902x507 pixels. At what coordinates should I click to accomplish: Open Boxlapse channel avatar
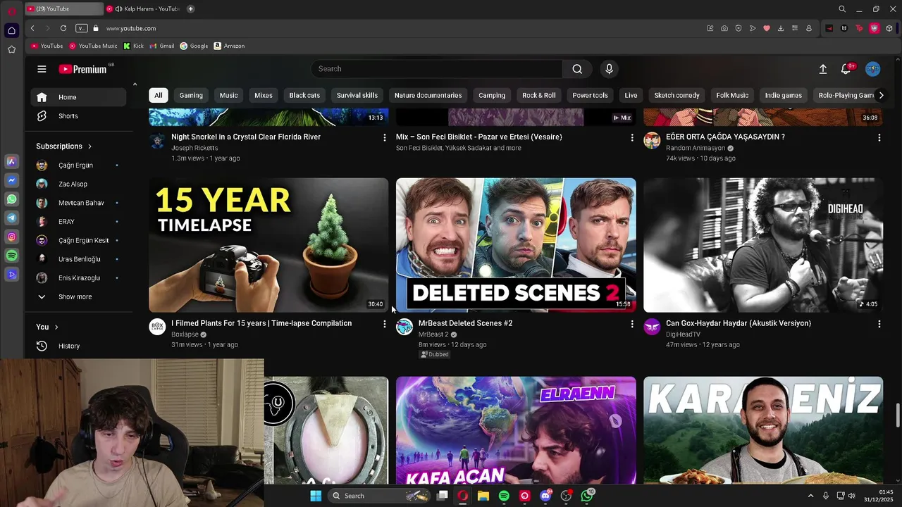coord(157,327)
